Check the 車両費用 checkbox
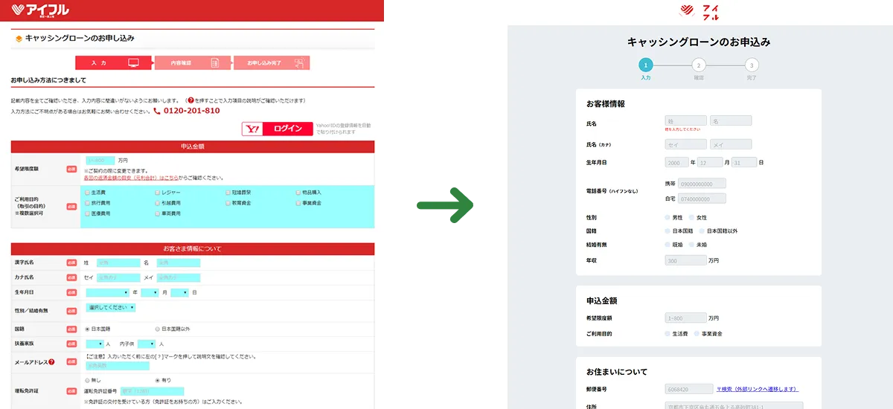This screenshot has width=893, height=409. (158, 213)
